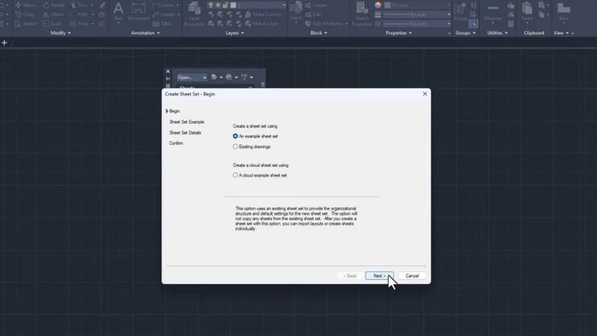Image resolution: width=597 pixels, height=336 pixels.
Task: Select the Move tool in Modify panel
Action: [25, 5]
